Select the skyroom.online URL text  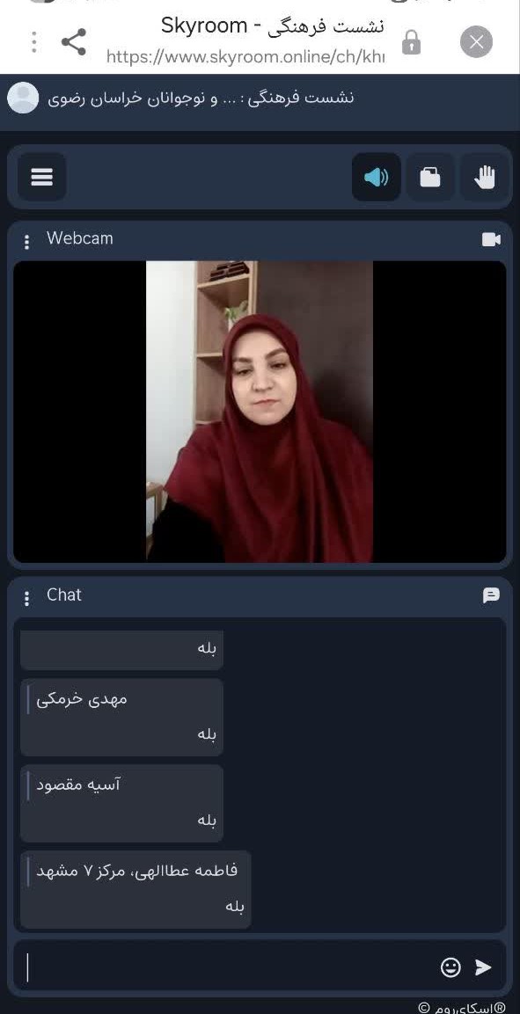click(245, 57)
